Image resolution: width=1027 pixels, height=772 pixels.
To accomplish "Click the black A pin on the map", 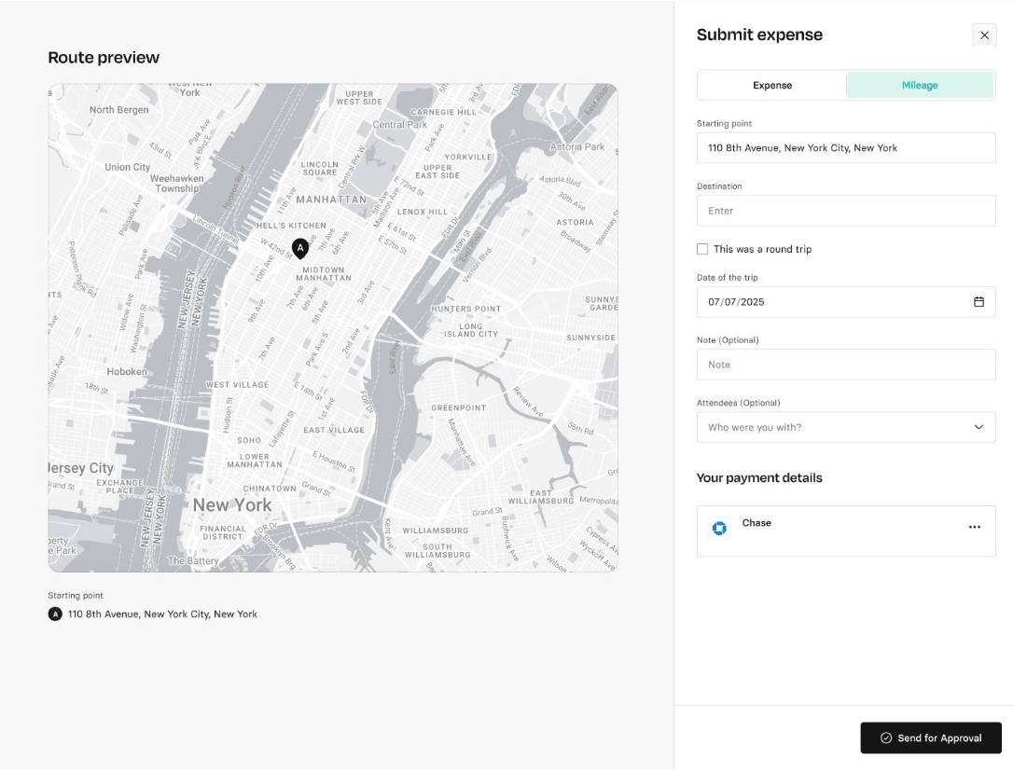I will click(299, 247).
